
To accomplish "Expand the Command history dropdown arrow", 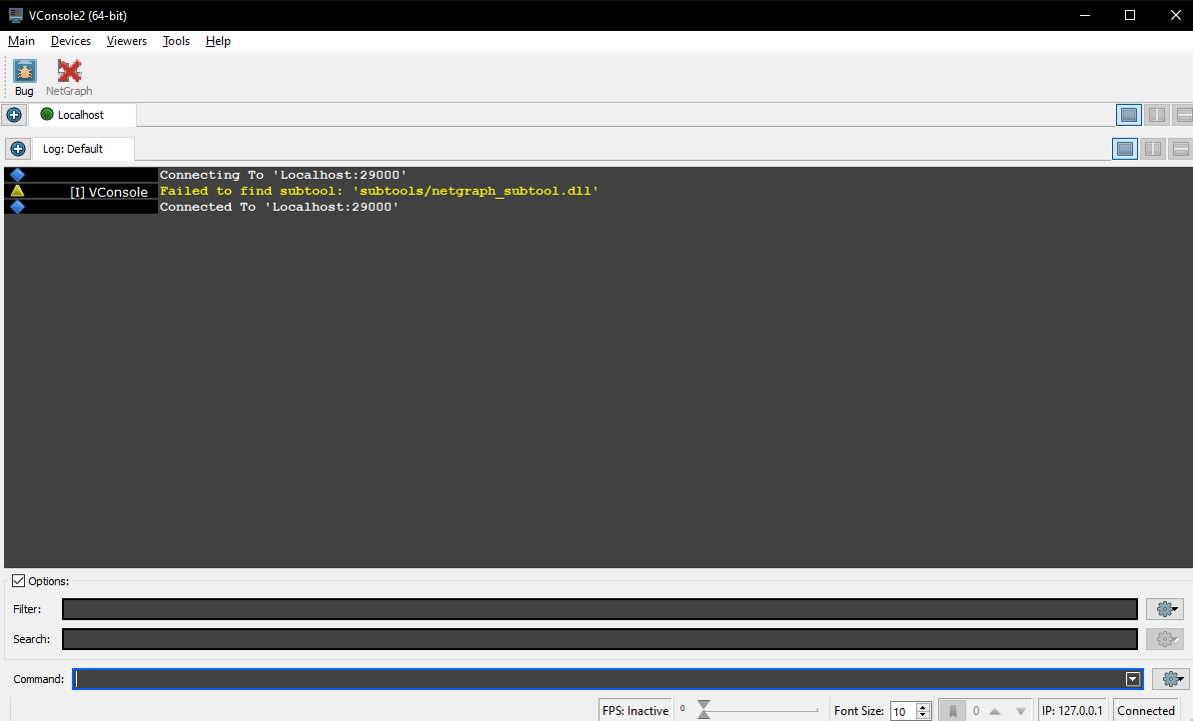I will [1133, 680].
